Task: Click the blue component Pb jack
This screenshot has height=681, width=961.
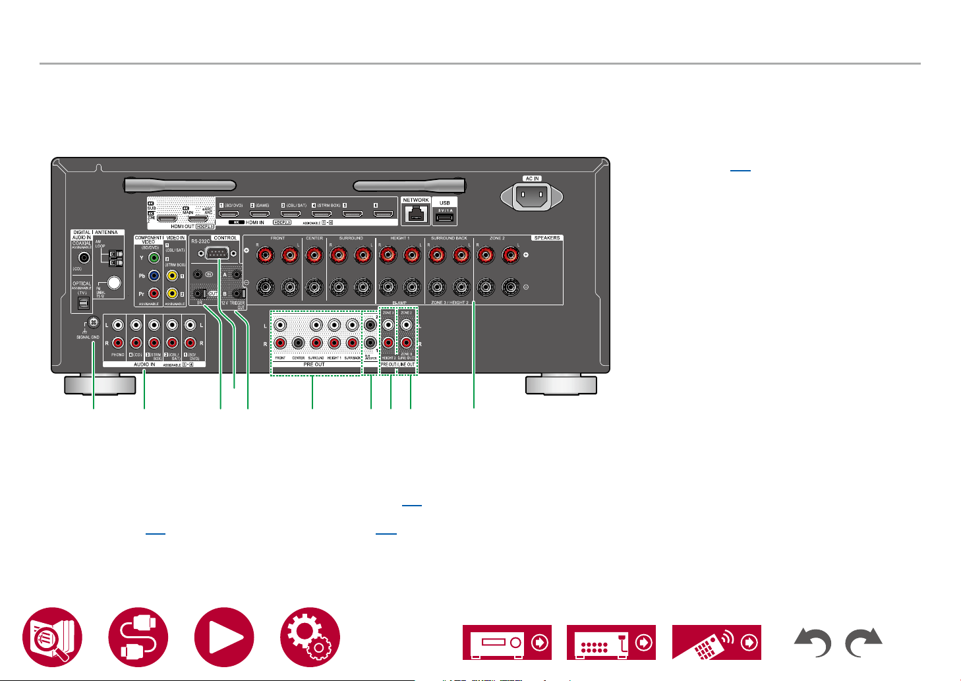Action: 154,276
